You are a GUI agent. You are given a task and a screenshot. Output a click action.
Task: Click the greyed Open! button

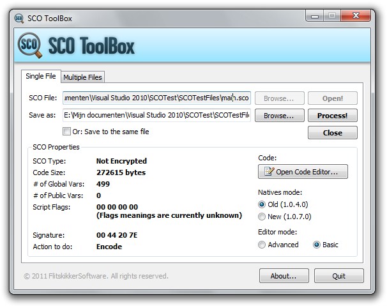tap(333, 98)
